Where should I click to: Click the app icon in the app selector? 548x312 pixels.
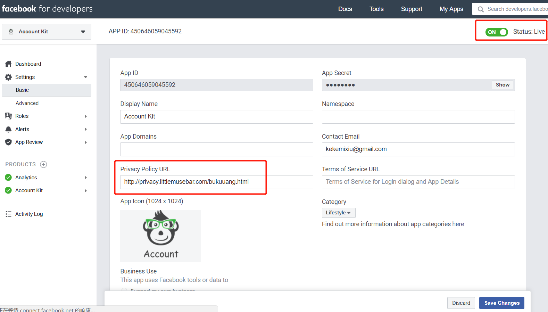coord(11,32)
